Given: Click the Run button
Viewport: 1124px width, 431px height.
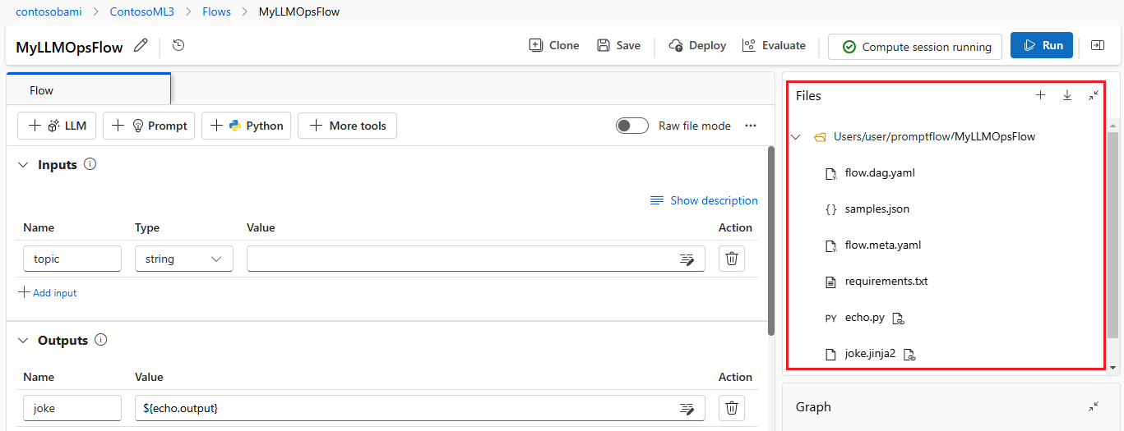Looking at the screenshot, I should click(1041, 46).
